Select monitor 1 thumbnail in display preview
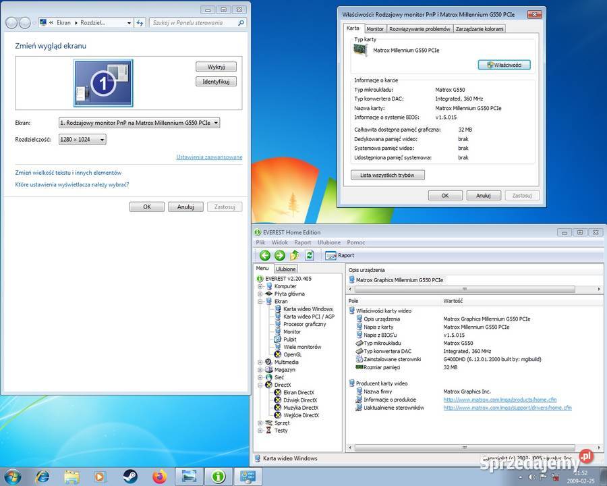Viewport: 607px width, 486px height. pos(103,83)
